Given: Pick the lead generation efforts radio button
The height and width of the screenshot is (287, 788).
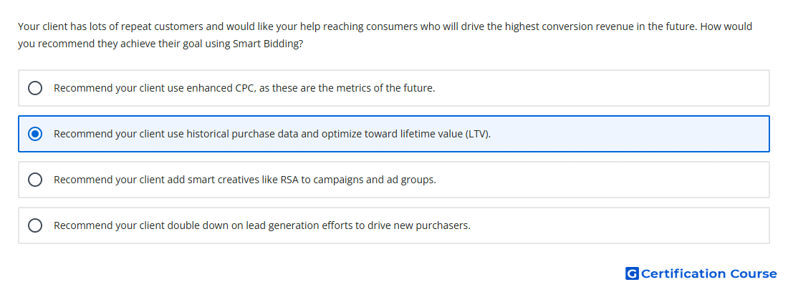Looking at the screenshot, I should coord(35,225).
